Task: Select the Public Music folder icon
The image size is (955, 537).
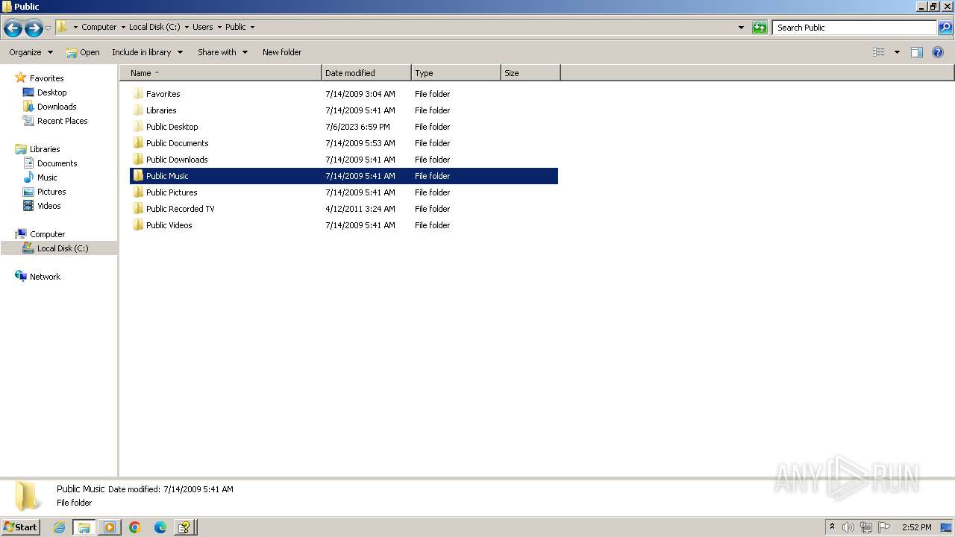Action: pyautogui.click(x=138, y=176)
